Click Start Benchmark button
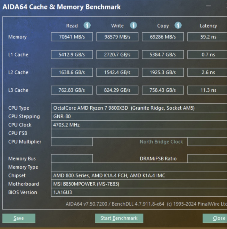The height and width of the screenshot is (229, 227). click(119, 218)
